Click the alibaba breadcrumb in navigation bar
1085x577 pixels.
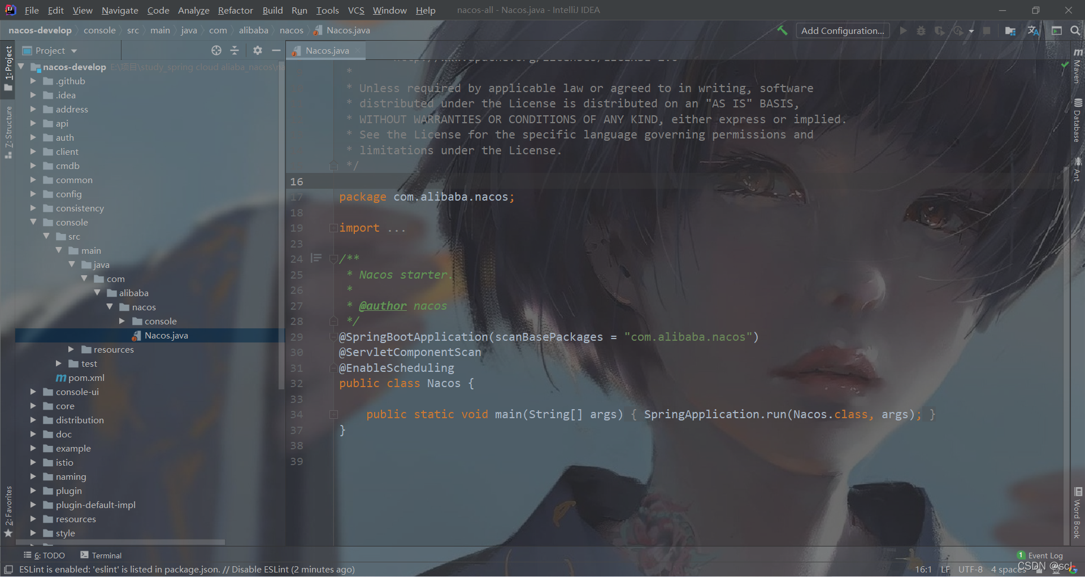(253, 31)
